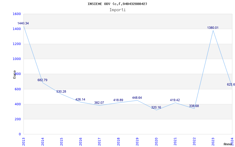This screenshot has height=147, width=235.
Task: Click the chart title INSIEME ODV
Action: pos(117,4)
